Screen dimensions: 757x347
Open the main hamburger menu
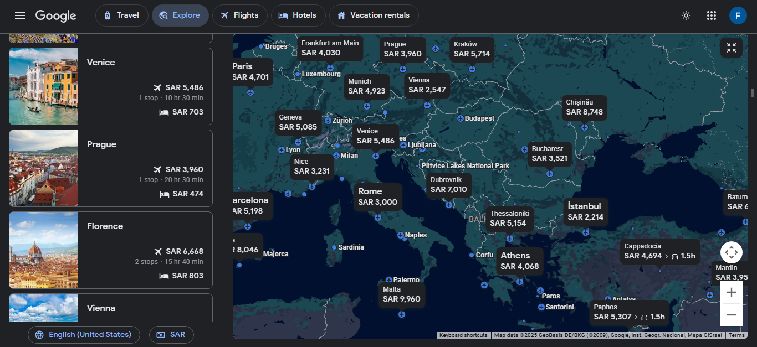coord(20,15)
